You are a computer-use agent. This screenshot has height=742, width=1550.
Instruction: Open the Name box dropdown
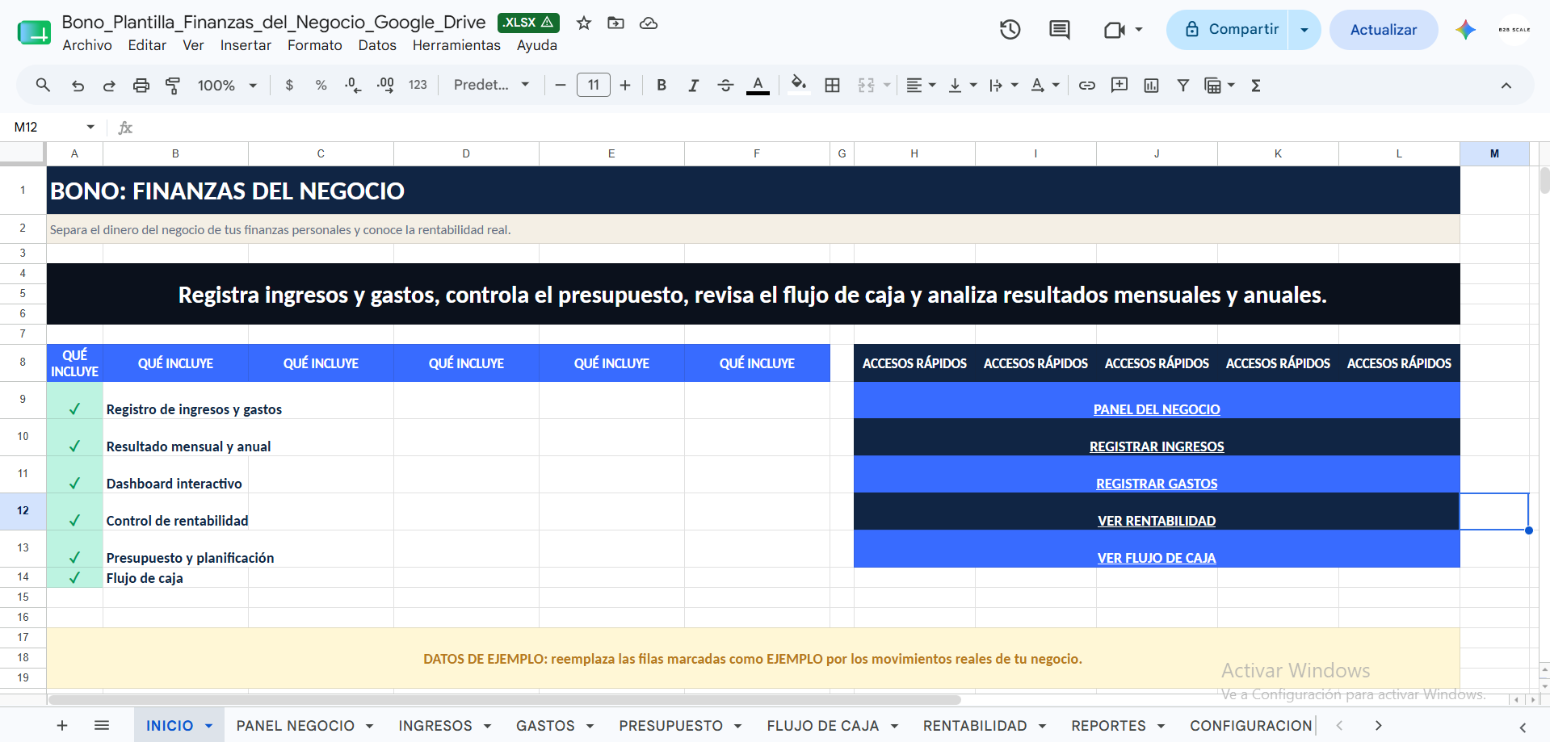(x=90, y=127)
